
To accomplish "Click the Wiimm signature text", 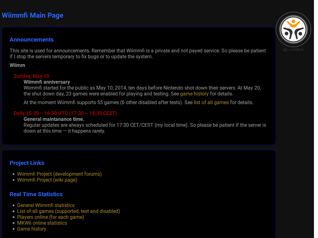I will pyautogui.click(x=17, y=65).
